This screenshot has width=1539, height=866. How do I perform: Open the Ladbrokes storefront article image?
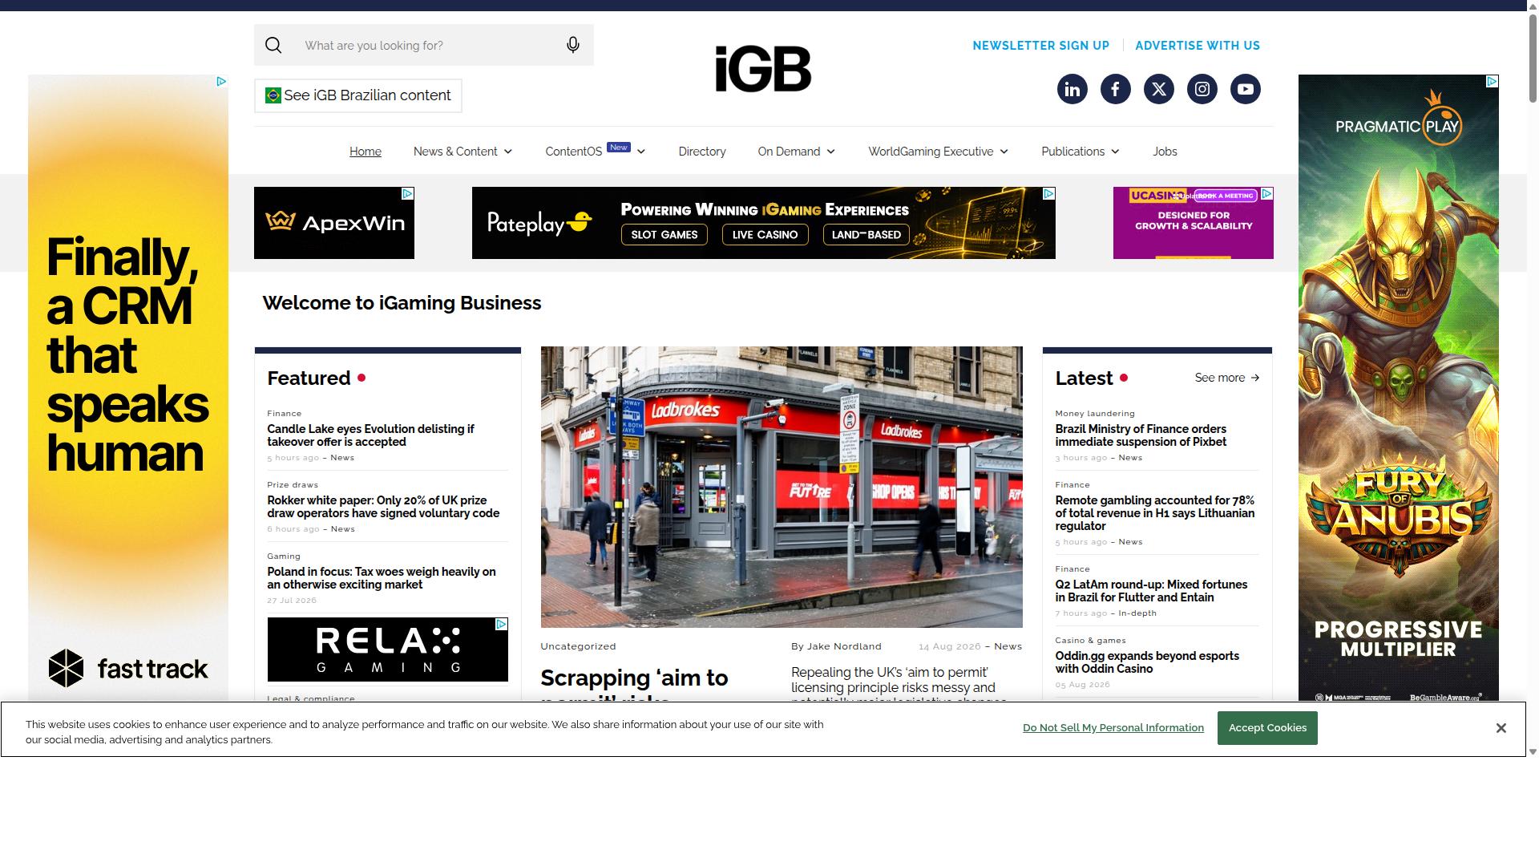(x=782, y=487)
